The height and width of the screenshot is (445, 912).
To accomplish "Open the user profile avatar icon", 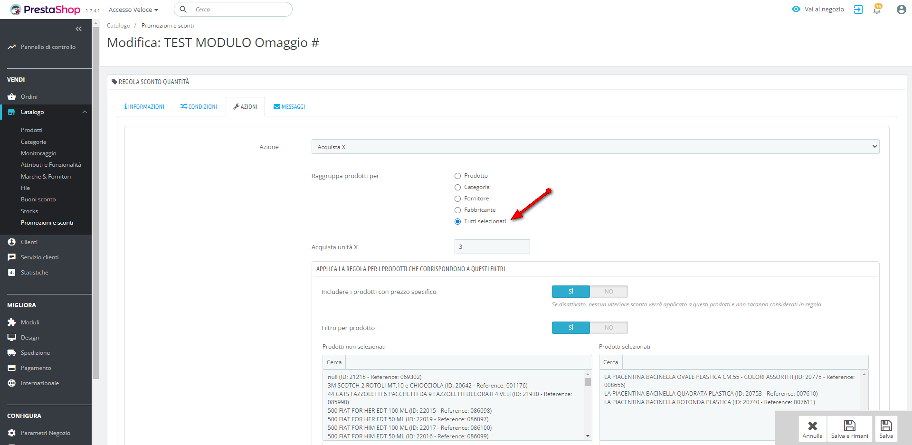I will tap(901, 9).
